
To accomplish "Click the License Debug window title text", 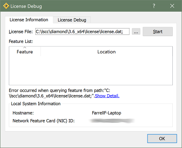I will [x=26, y=6].
